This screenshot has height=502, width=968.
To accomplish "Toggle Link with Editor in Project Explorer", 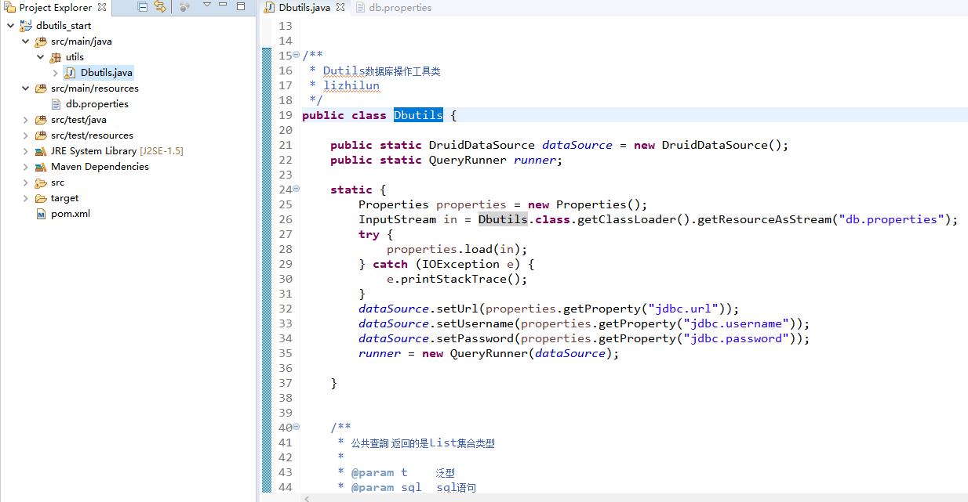I will pos(160,7).
